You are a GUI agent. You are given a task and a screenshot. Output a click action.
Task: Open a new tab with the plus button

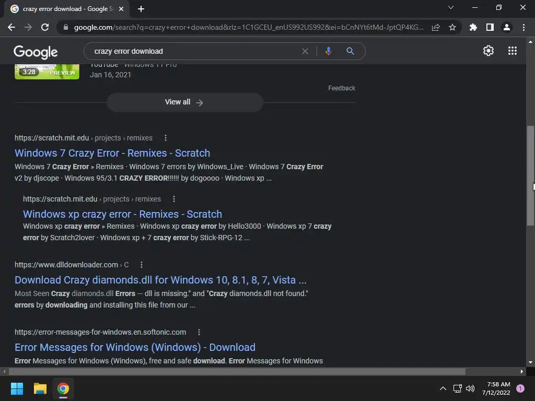[x=141, y=9]
